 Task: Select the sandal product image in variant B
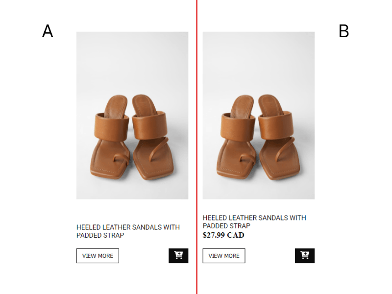259,115
